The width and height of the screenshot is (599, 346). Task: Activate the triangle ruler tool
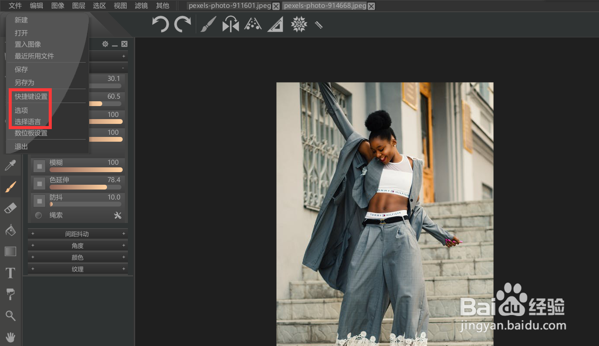pos(275,24)
